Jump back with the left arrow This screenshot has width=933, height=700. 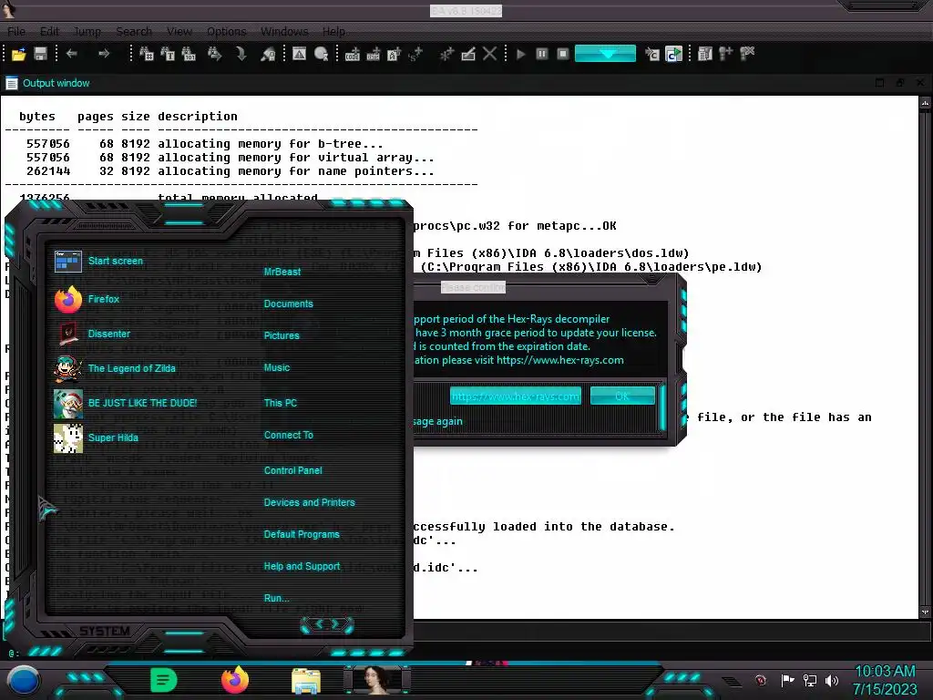coord(71,54)
